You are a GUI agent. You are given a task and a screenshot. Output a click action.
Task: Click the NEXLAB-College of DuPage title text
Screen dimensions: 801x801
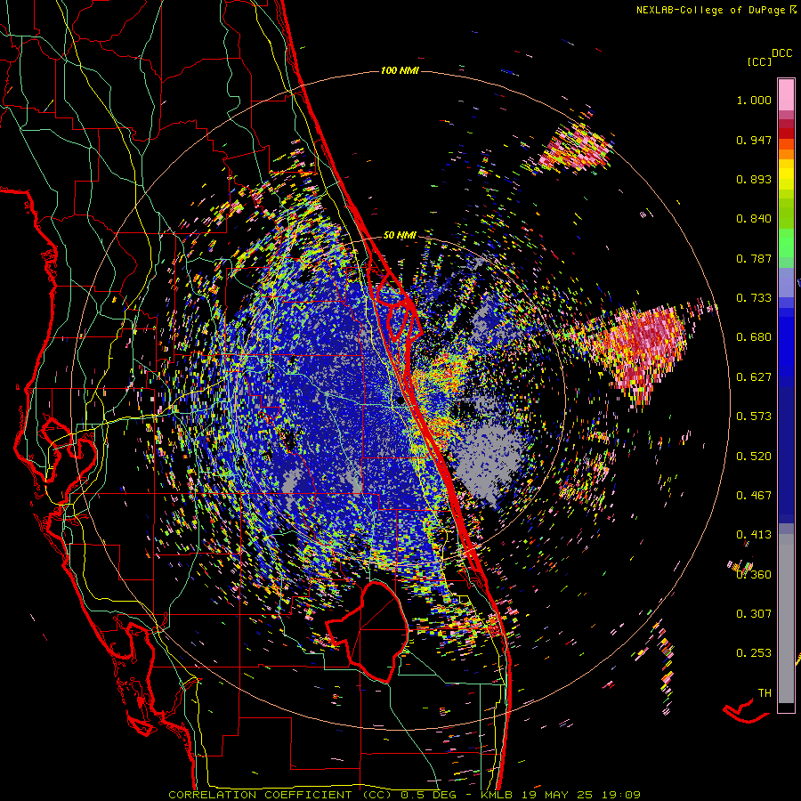712,10
